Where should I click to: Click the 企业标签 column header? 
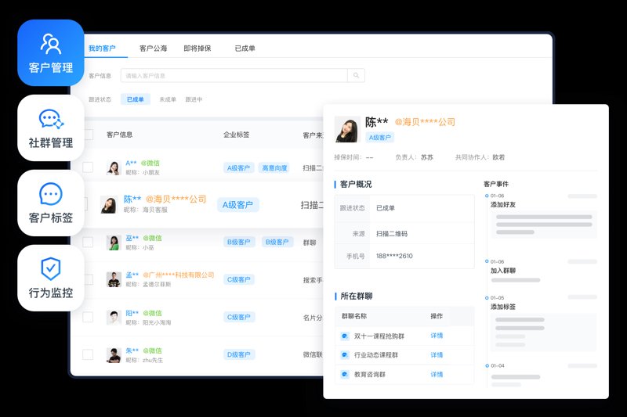click(237, 135)
